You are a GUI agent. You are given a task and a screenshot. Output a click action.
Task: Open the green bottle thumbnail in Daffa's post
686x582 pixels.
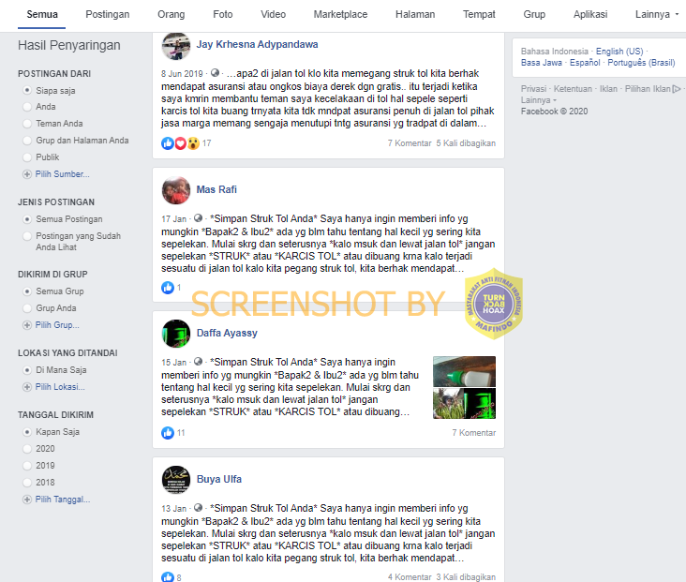click(464, 371)
